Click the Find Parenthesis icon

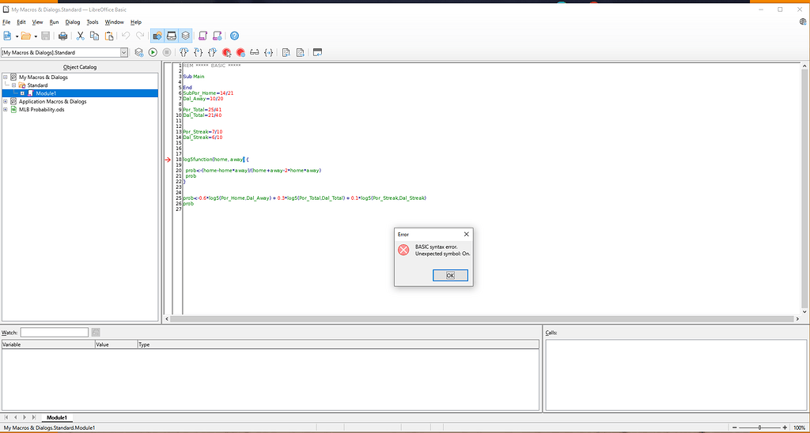pyautogui.click(x=268, y=52)
